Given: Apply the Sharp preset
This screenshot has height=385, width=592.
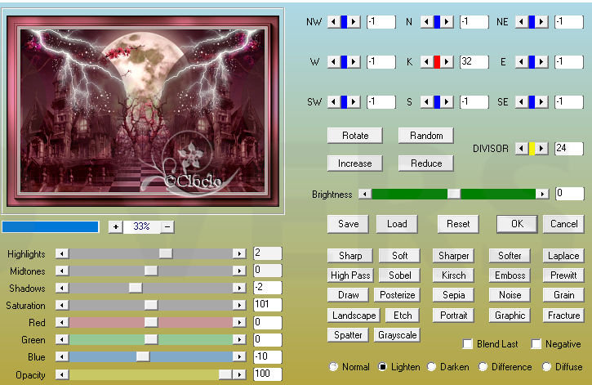Looking at the screenshot, I should point(350,256).
